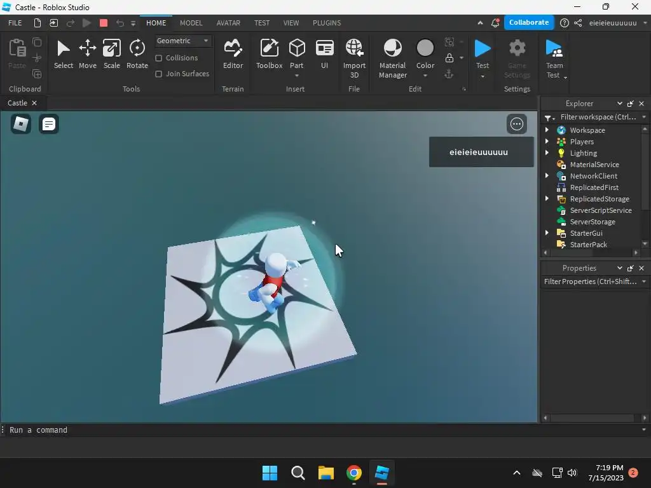Click the Collaborate button
The width and height of the screenshot is (651, 488).
click(x=529, y=22)
